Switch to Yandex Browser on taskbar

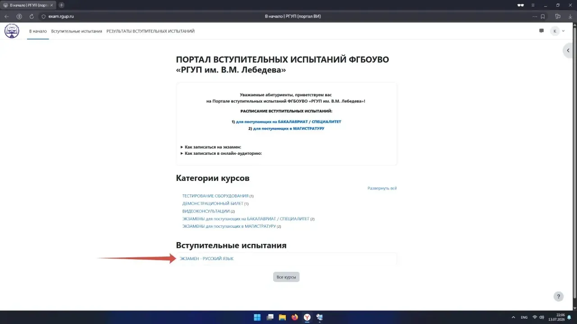point(307,317)
